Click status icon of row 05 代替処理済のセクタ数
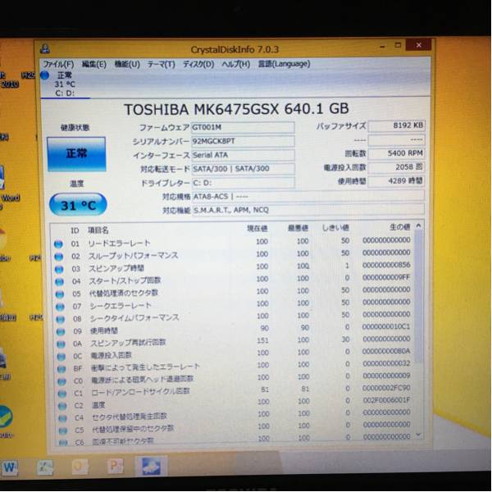This screenshot has width=492, height=492. (60, 294)
